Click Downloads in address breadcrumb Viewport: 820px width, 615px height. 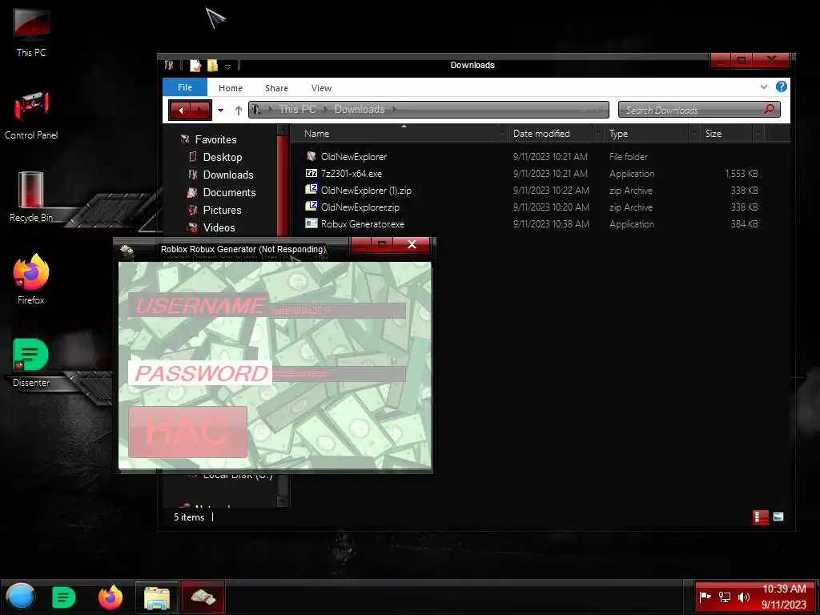[360, 109]
